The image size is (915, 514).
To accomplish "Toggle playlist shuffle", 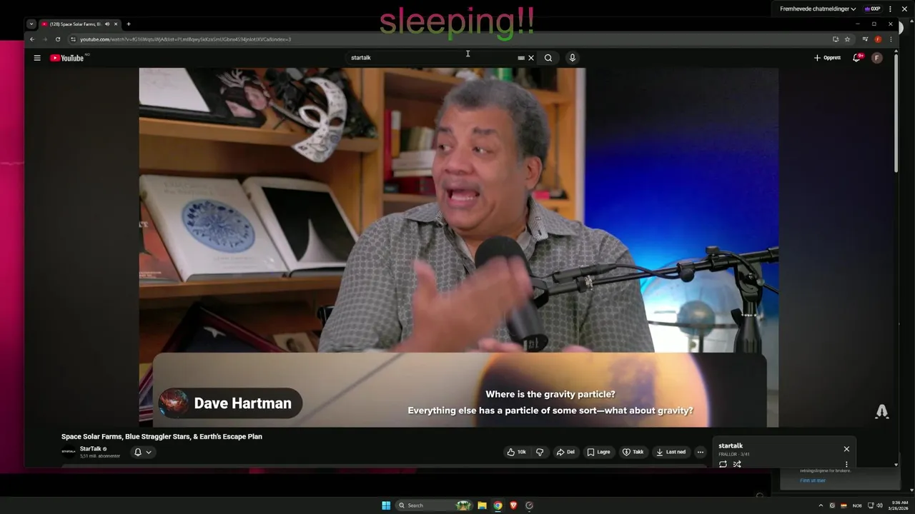I will [x=737, y=464].
